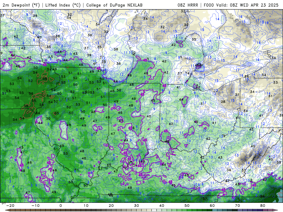The width and height of the screenshot is (283, 212).
Task: Click the '2m Dewpoint (°F)' title text
Action: [x=21, y=5]
